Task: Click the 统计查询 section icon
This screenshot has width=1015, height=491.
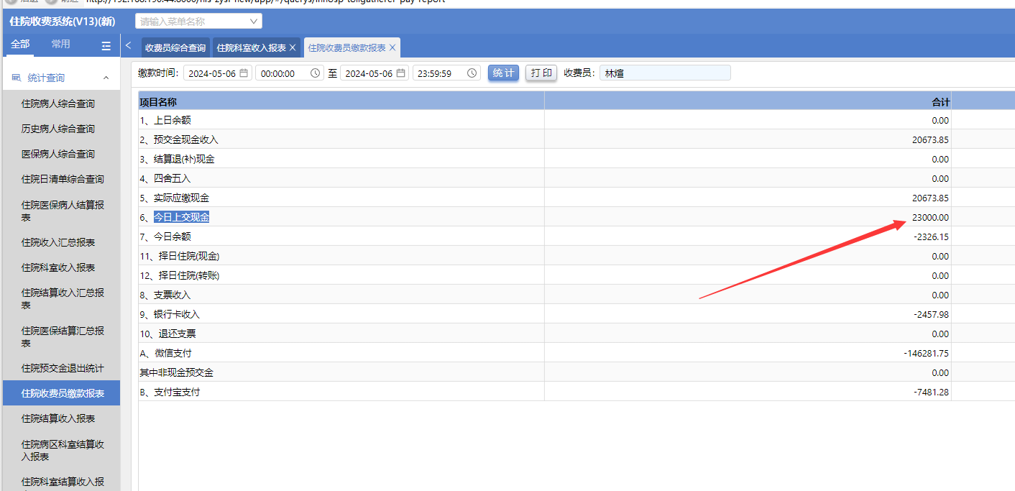Action: (x=17, y=78)
